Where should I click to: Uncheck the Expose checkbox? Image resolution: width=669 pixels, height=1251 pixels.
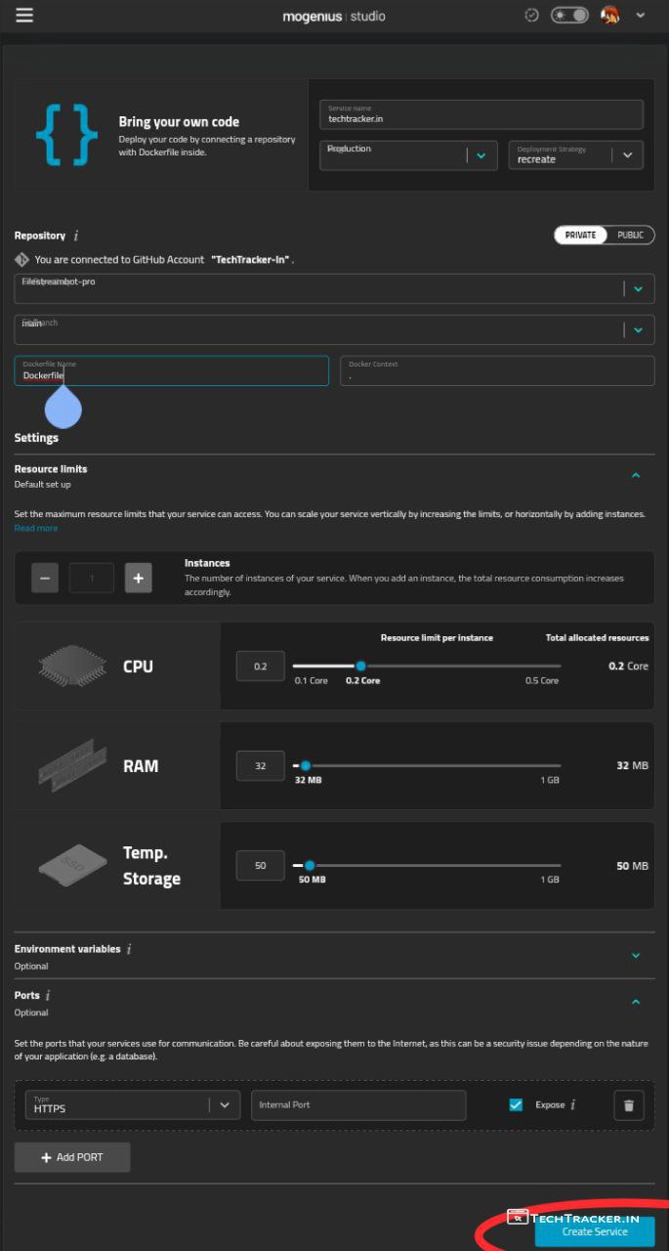(516, 1105)
